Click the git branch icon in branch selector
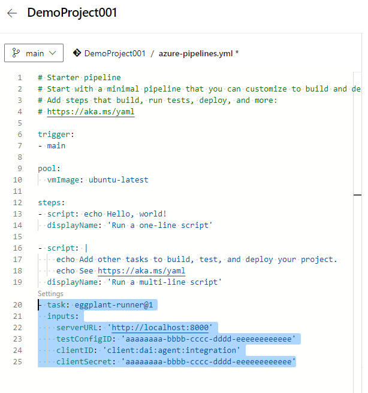 pos(16,53)
